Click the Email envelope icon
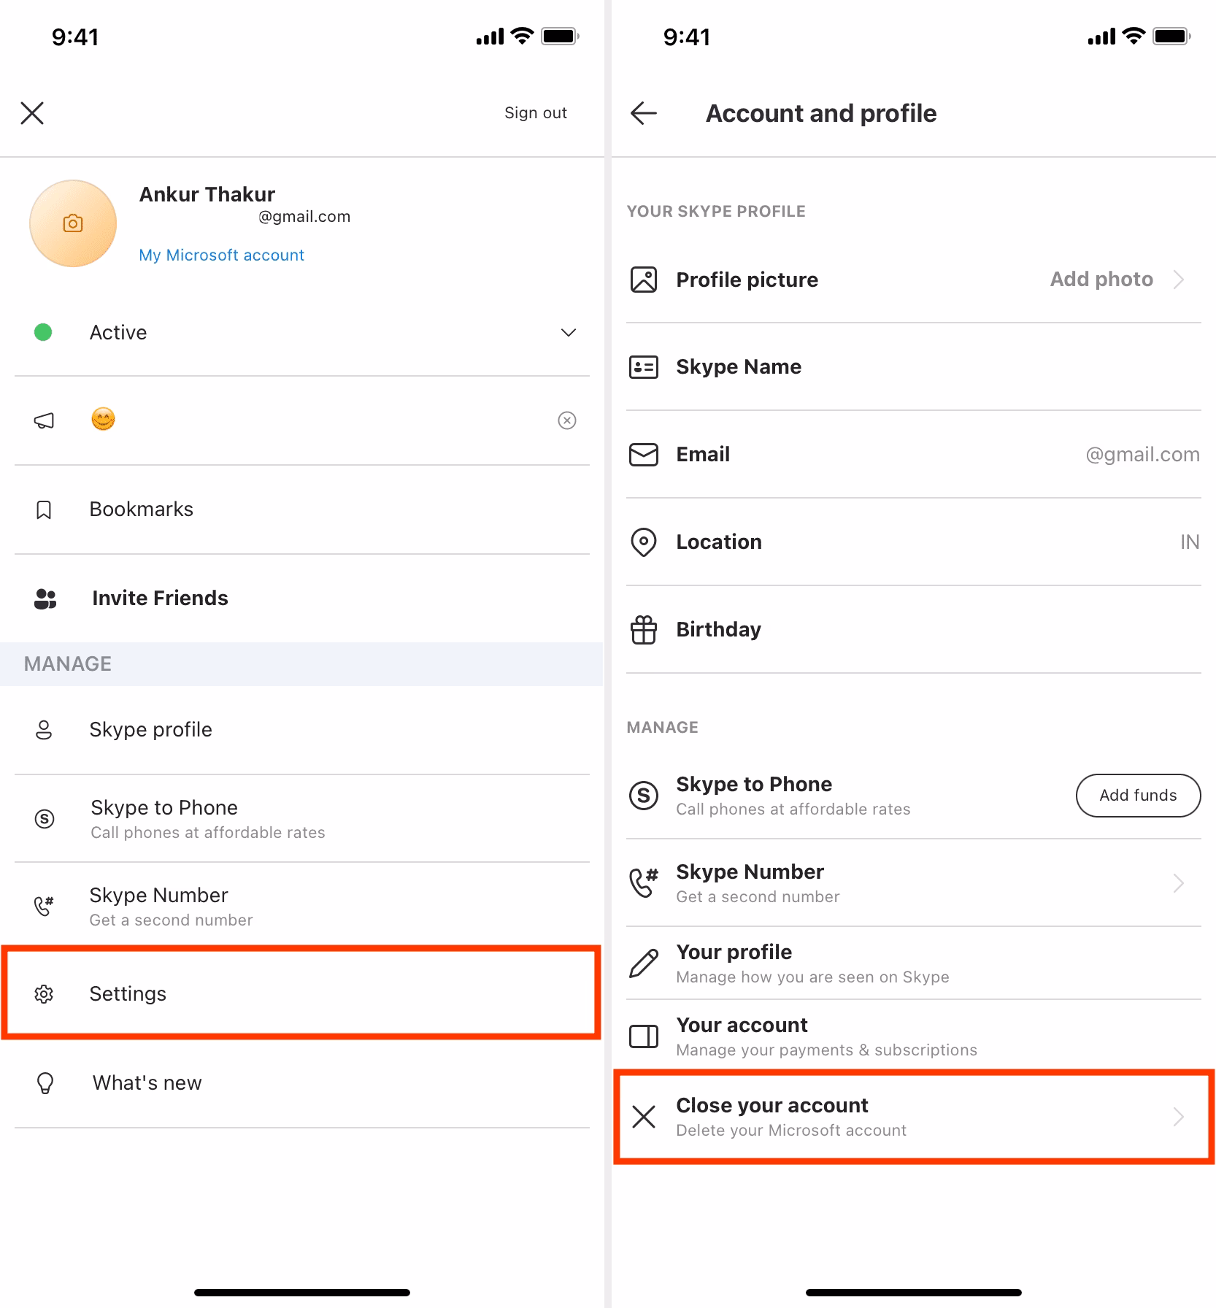The image size is (1216, 1308). point(643,454)
